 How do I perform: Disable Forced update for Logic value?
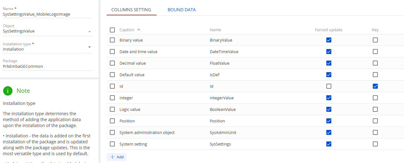[329, 109]
